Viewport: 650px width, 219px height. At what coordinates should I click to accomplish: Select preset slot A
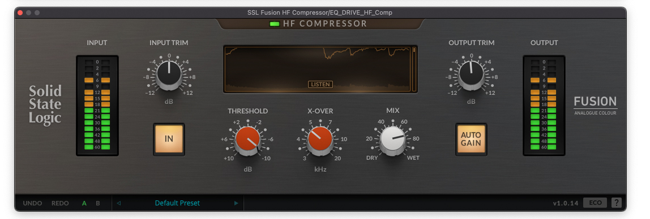84,203
